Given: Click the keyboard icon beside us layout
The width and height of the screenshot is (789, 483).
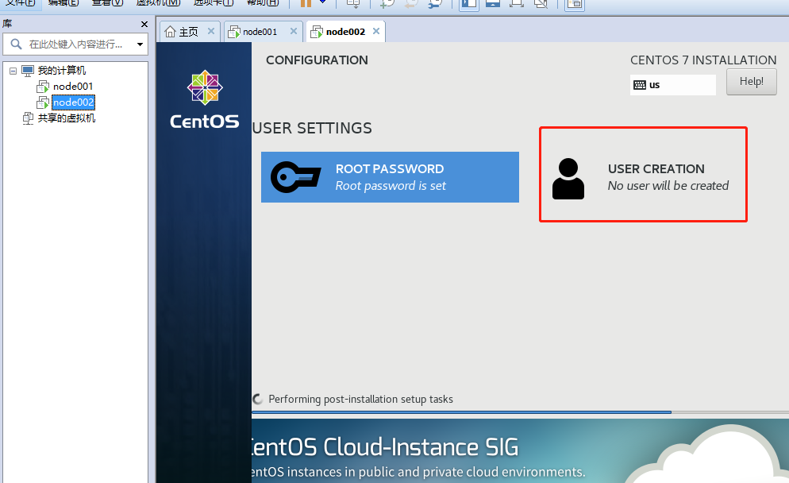Looking at the screenshot, I should pos(639,85).
